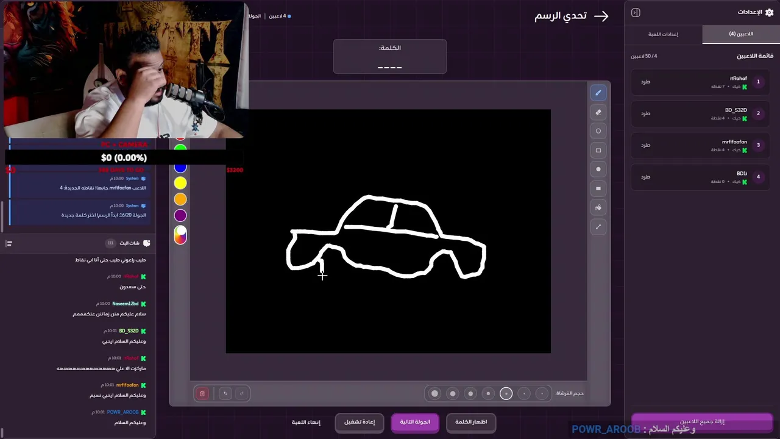Kick player mrfifaafan with طرد
The height and width of the screenshot is (439, 780).
pyautogui.click(x=645, y=145)
